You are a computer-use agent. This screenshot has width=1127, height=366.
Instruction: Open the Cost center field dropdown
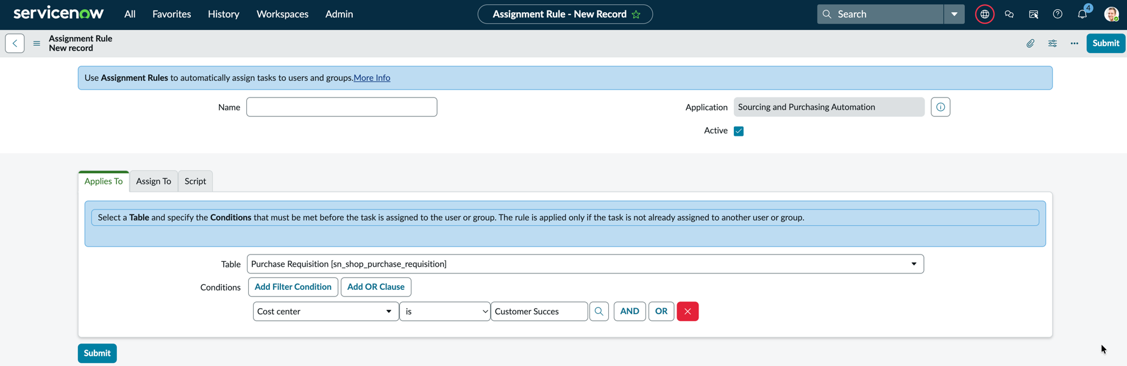point(325,311)
